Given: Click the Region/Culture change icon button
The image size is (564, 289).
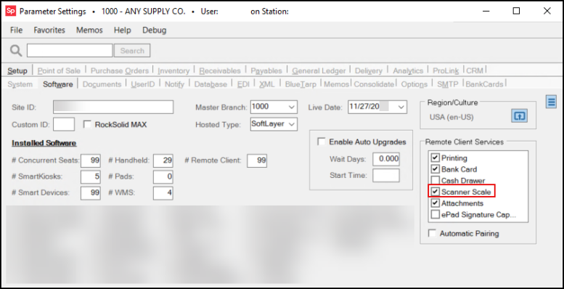Looking at the screenshot, I should pyautogui.click(x=519, y=116).
